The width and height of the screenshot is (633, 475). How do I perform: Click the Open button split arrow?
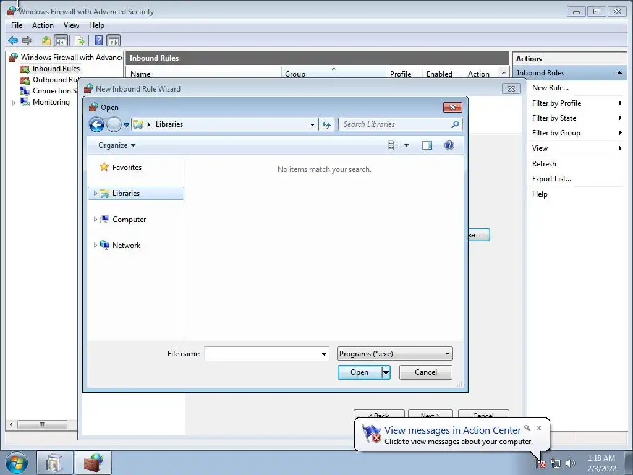[386, 372]
